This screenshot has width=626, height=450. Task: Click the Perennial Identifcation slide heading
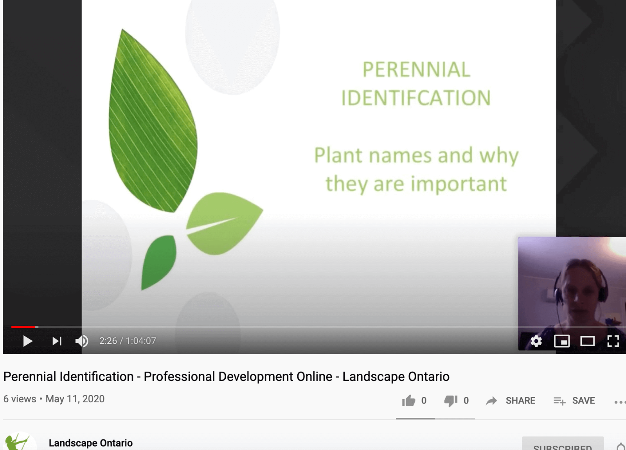[416, 84]
